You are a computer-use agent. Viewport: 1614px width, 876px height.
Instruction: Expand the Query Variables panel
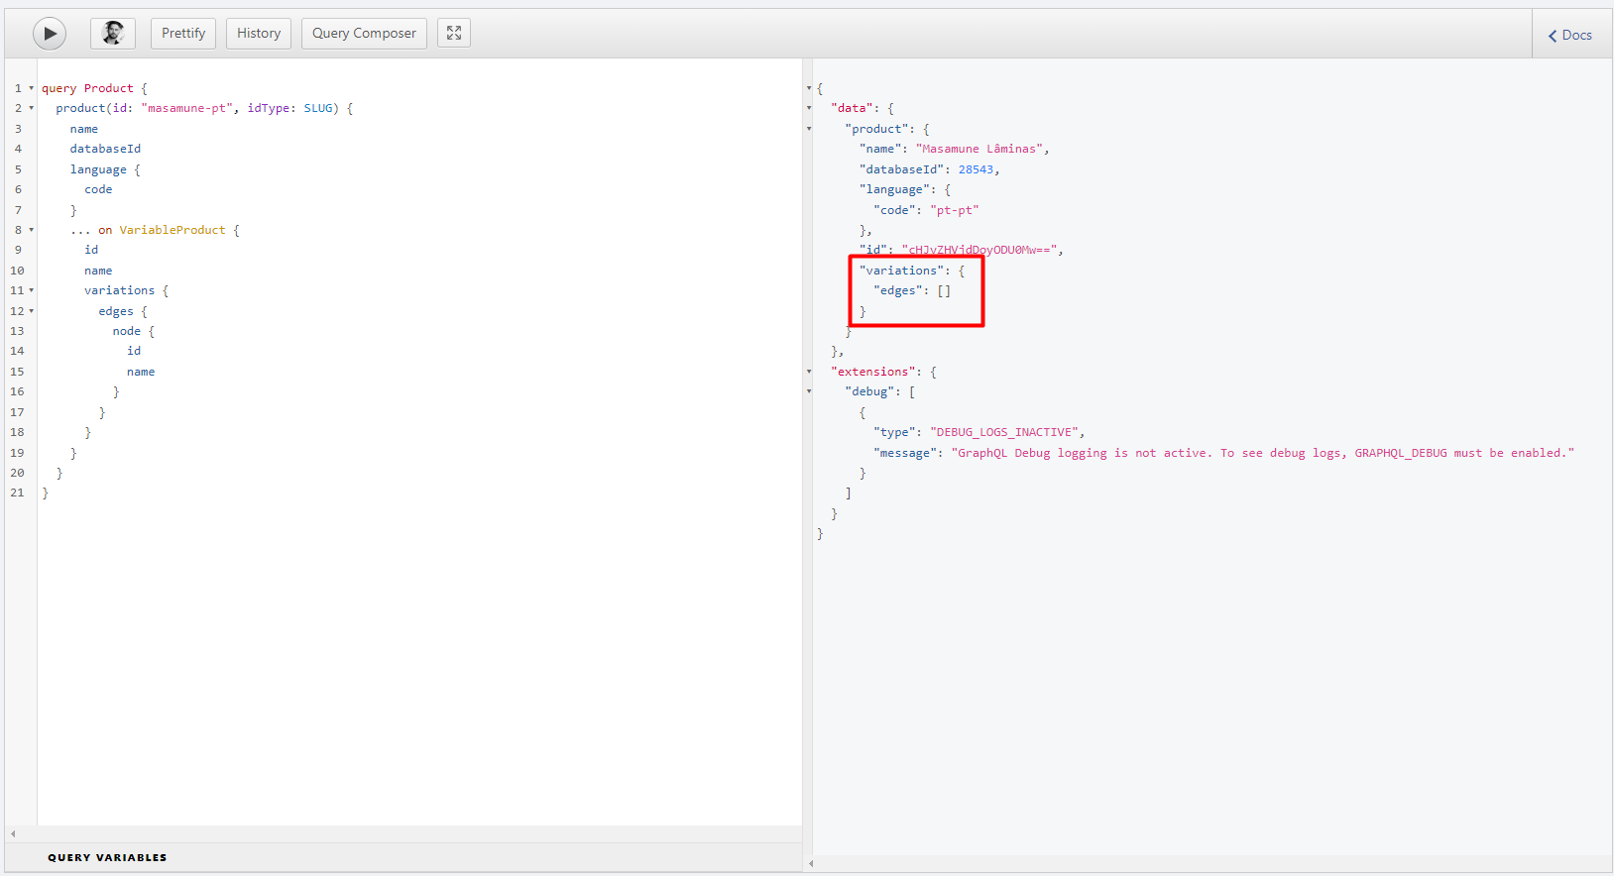coord(107,857)
